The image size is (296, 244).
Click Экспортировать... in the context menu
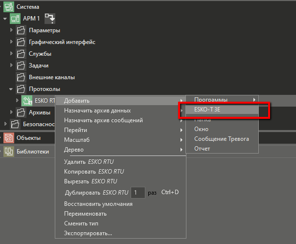(88, 233)
